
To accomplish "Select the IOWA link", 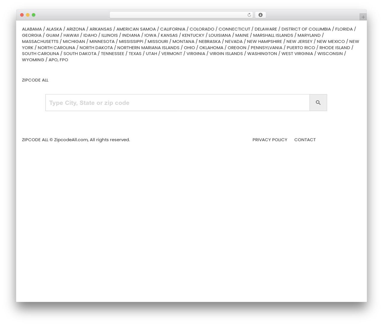I will (150, 35).
